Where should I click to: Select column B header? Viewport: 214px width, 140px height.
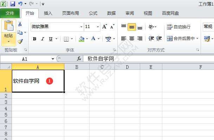77,67
